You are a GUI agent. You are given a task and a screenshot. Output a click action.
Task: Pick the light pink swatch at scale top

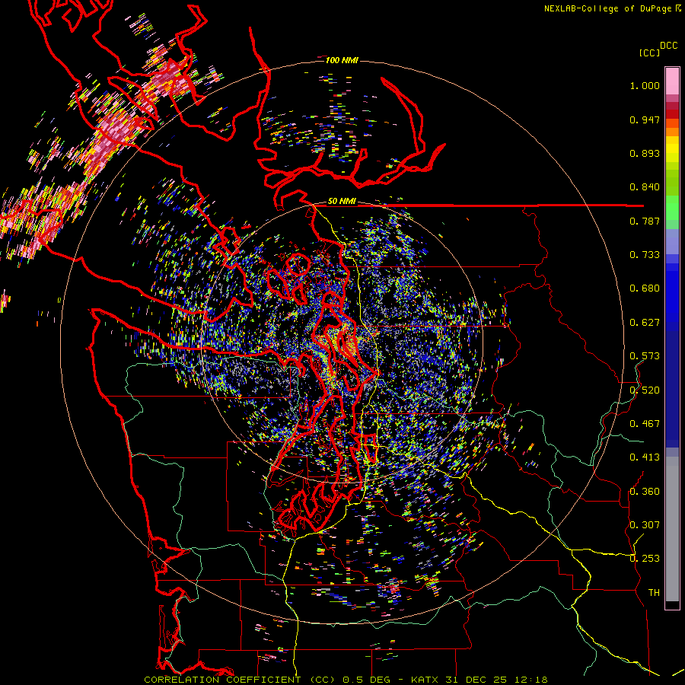(672, 81)
